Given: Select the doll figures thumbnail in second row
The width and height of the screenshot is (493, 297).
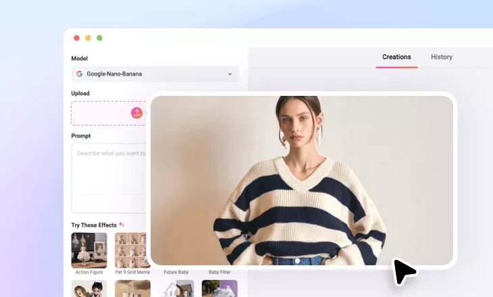Looking at the screenshot, I should tap(89, 288).
